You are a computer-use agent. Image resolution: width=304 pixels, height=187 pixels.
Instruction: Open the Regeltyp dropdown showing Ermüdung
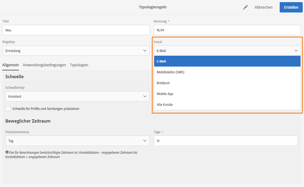point(76,51)
